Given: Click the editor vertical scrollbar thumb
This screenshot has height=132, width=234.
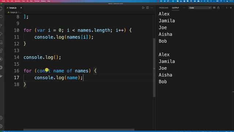Looking at the screenshot, I should click(154, 67).
